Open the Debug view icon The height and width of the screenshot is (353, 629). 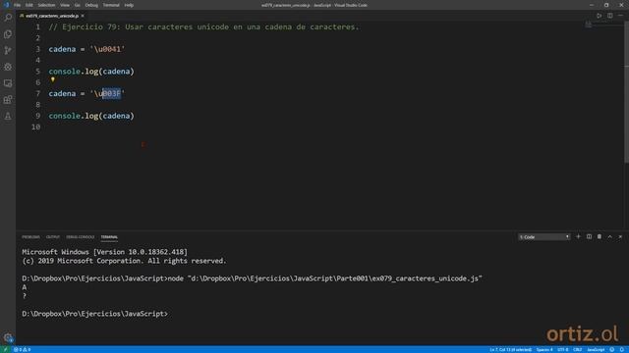coord(8,67)
